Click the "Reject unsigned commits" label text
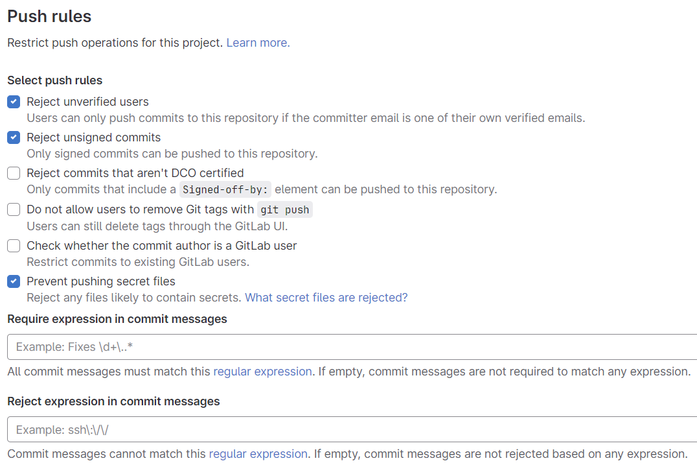 click(93, 137)
